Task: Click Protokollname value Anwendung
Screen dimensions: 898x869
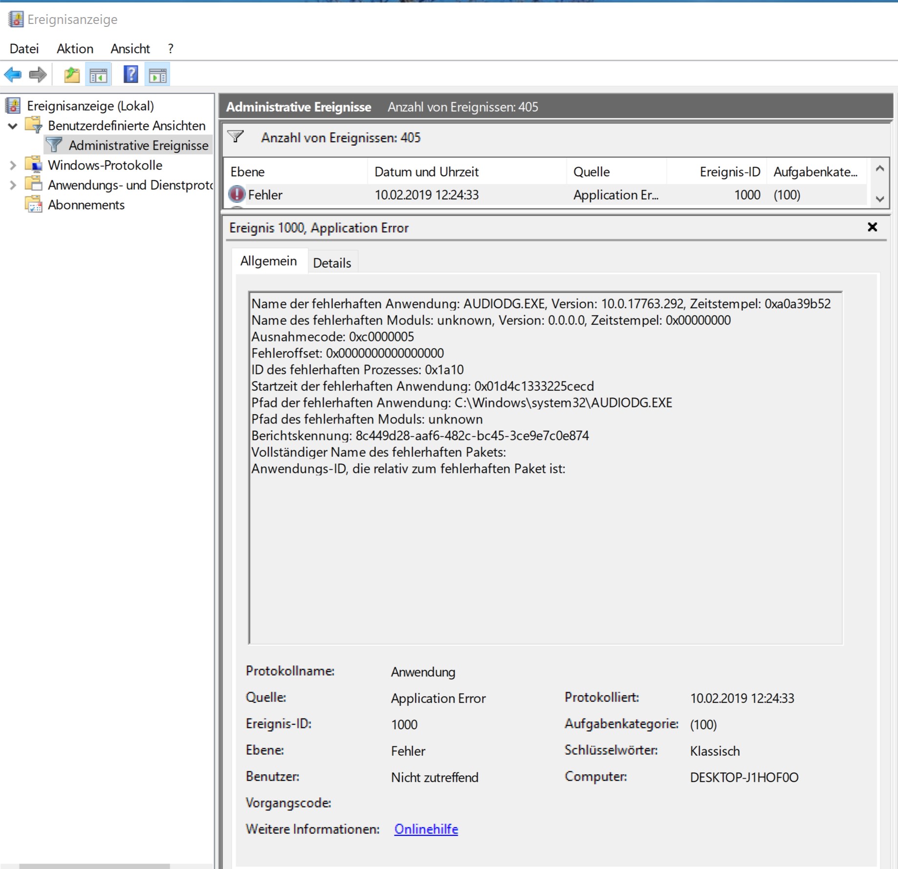Action: click(x=423, y=672)
